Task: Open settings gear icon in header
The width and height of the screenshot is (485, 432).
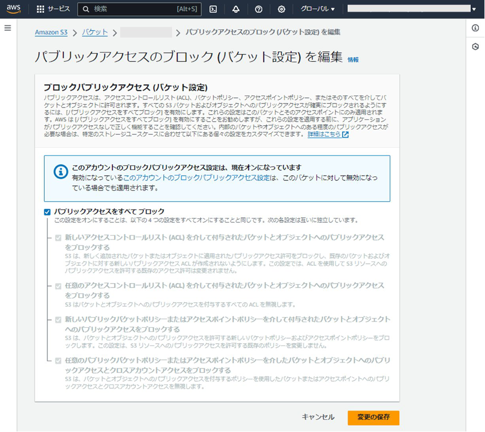Action: pos(281,9)
